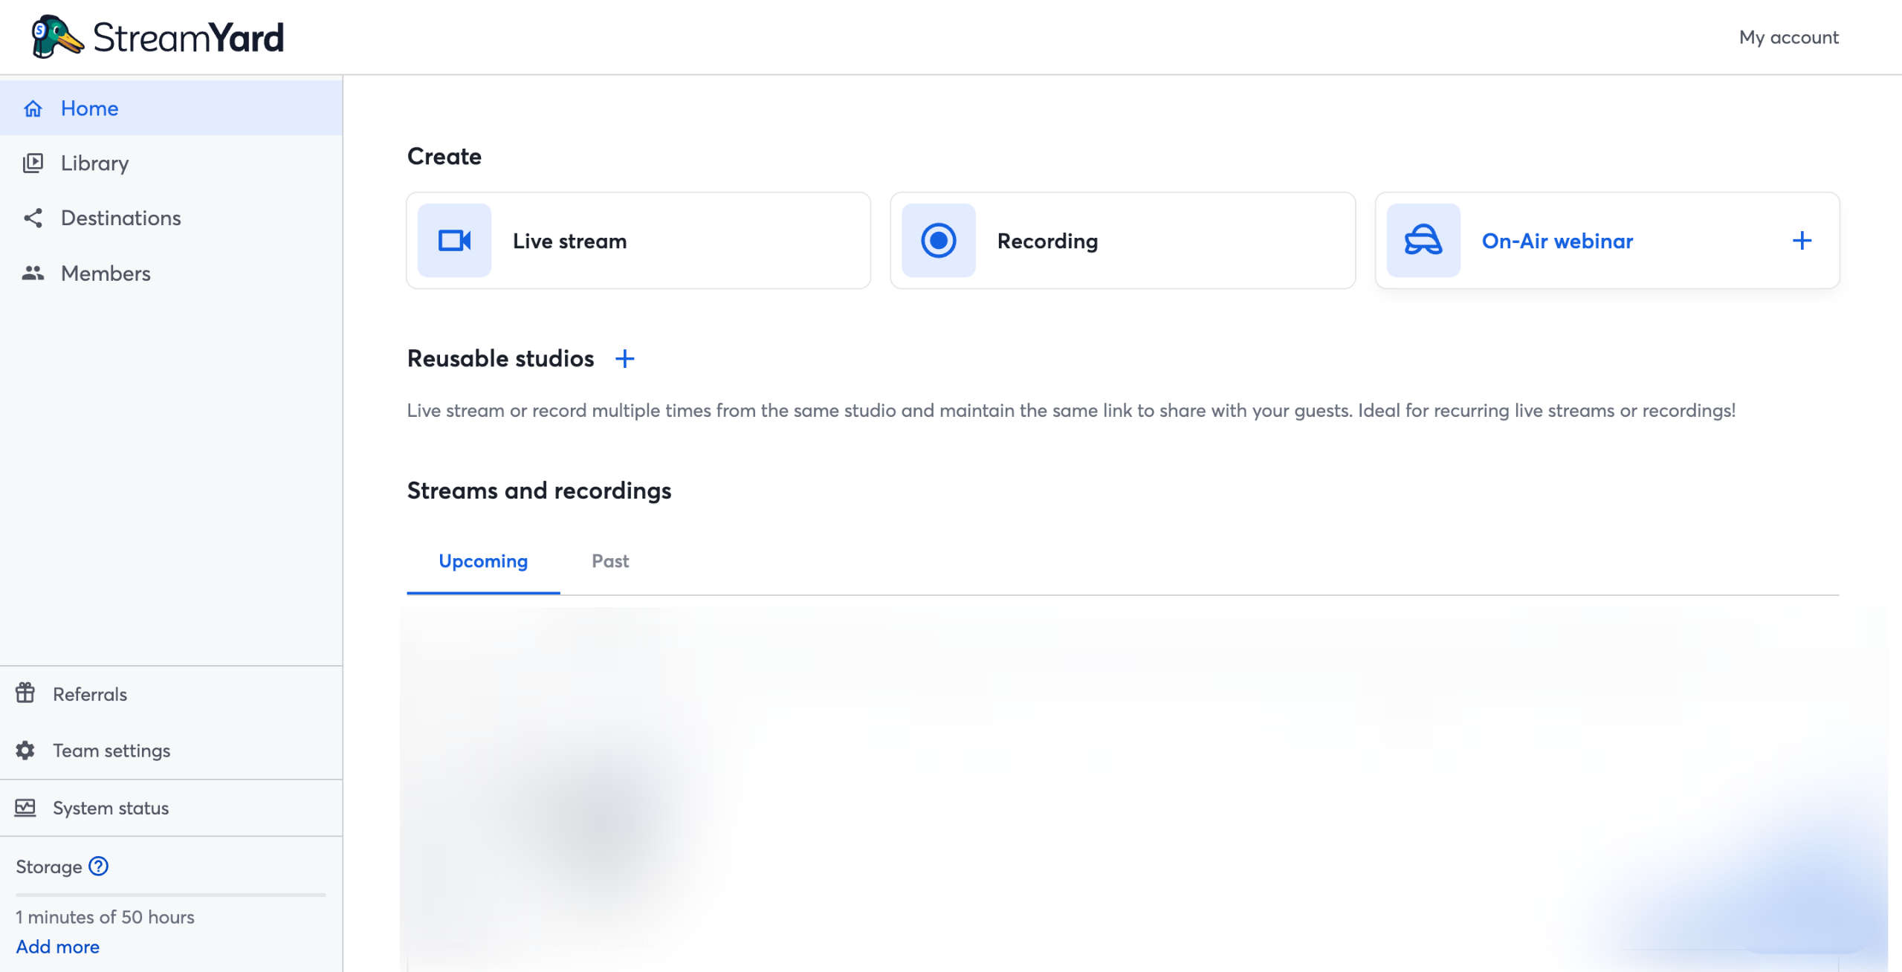
Task: Open the Destinations sidebar item
Action: pos(120,218)
